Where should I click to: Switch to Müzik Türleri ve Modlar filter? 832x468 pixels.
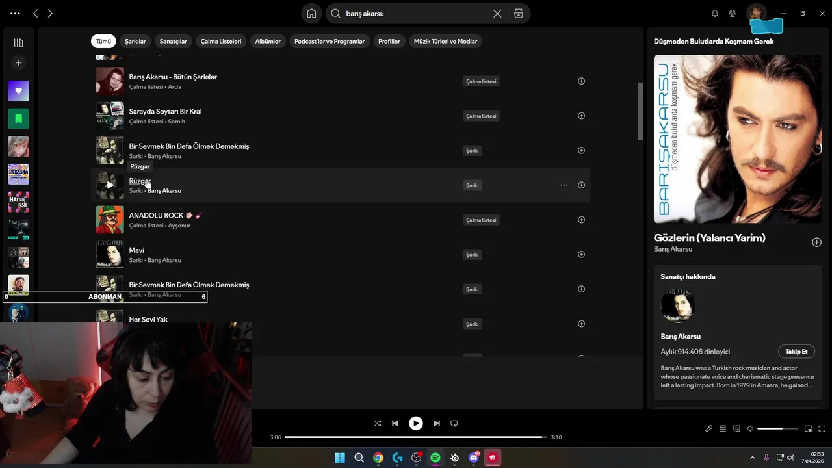[x=445, y=41]
